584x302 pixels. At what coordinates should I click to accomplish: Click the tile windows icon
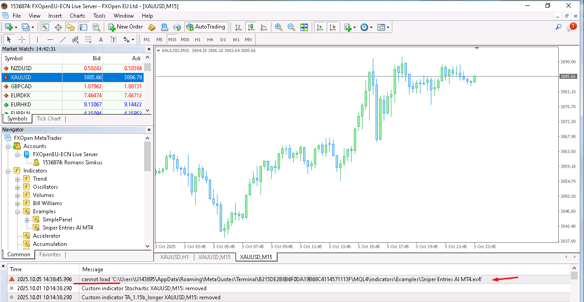[x=304, y=27]
